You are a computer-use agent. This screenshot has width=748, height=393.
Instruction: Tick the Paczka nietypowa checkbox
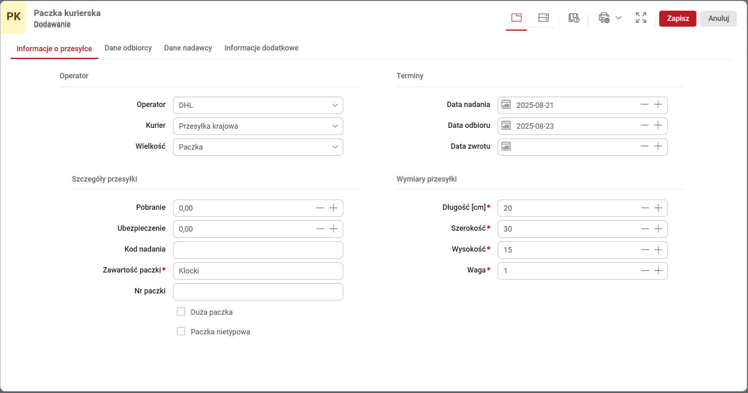[181, 332]
